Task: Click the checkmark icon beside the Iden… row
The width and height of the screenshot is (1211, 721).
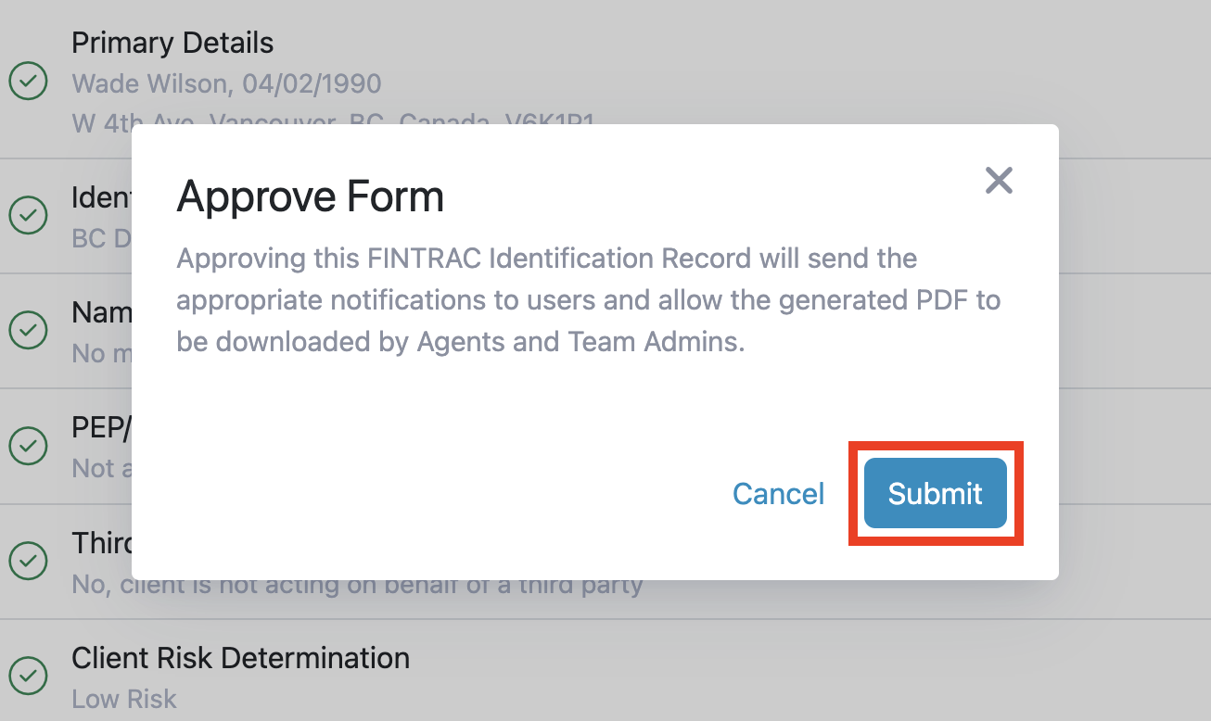Action: [29, 215]
